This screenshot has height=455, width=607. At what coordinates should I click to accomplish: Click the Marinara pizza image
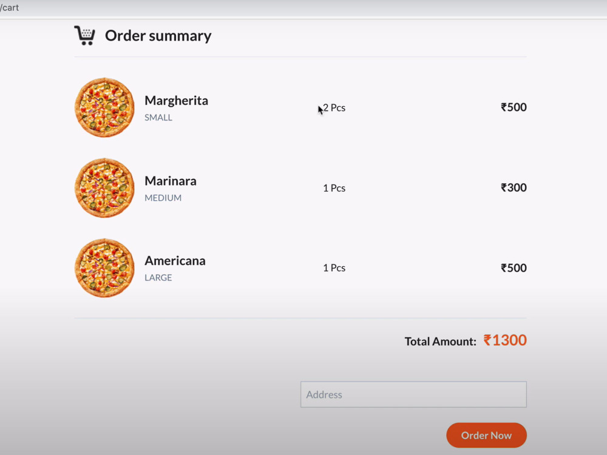104,188
